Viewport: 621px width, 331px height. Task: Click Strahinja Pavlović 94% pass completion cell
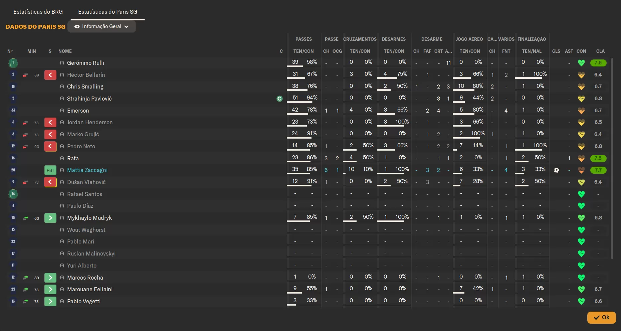(312, 98)
